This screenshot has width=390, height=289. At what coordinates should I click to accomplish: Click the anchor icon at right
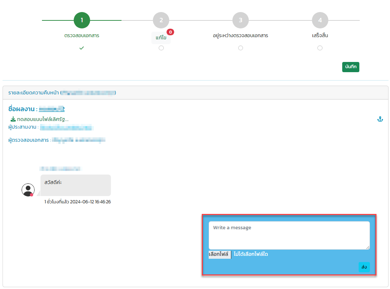tap(380, 119)
